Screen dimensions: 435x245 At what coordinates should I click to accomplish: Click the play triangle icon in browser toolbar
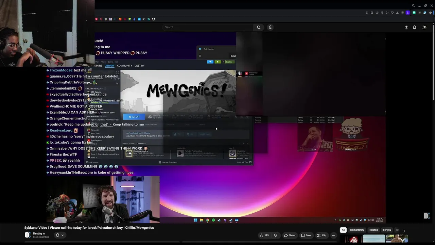pyautogui.click(x=387, y=13)
